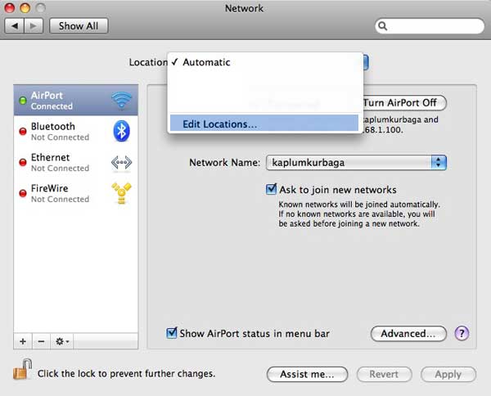Click the padlock icon to prevent changes
The width and height of the screenshot is (491, 396).
23,369
